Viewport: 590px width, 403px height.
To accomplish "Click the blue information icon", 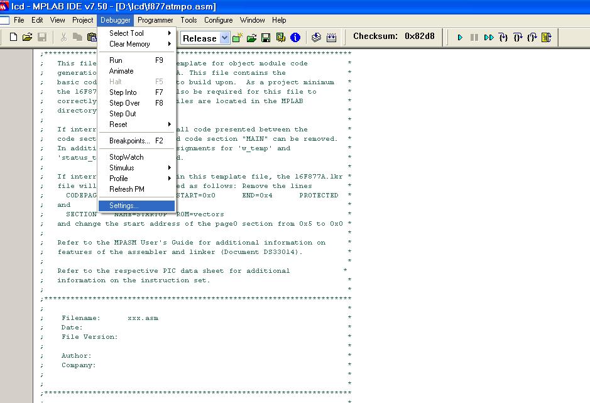I will pyautogui.click(x=295, y=38).
